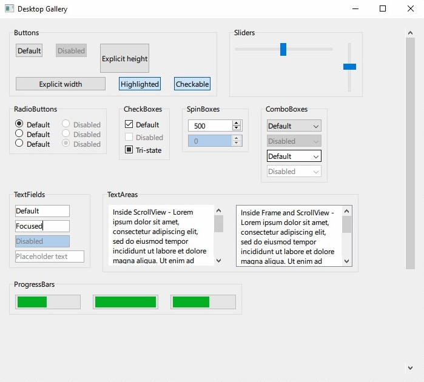
Task: Click the first progress bar
Action: coord(48,302)
